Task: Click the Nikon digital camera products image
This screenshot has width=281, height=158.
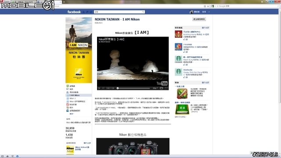Action: [x=133, y=146]
